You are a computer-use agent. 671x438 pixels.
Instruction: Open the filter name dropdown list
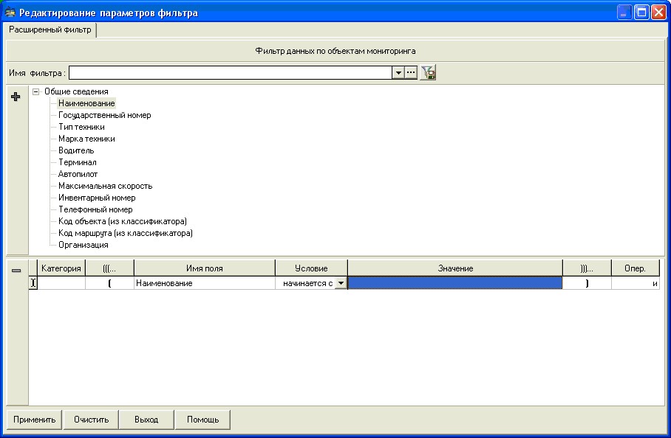[398, 72]
